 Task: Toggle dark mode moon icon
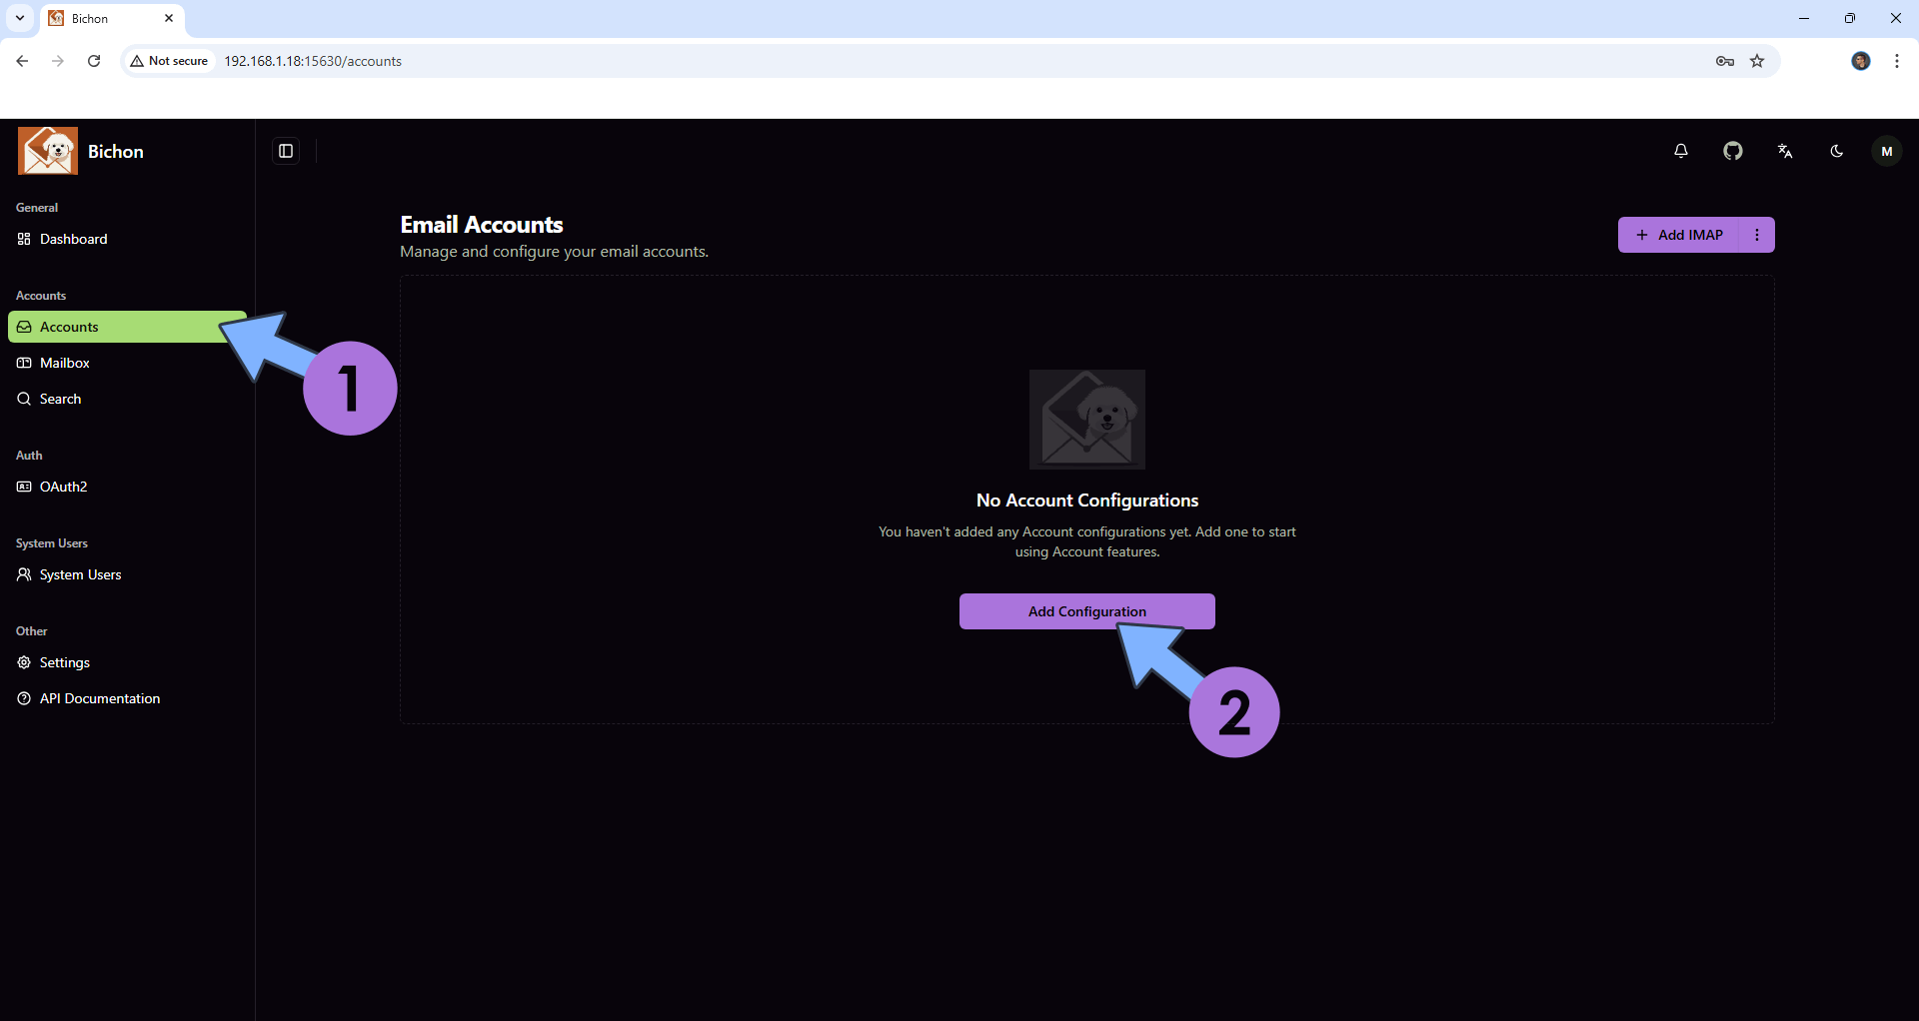point(1837,151)
